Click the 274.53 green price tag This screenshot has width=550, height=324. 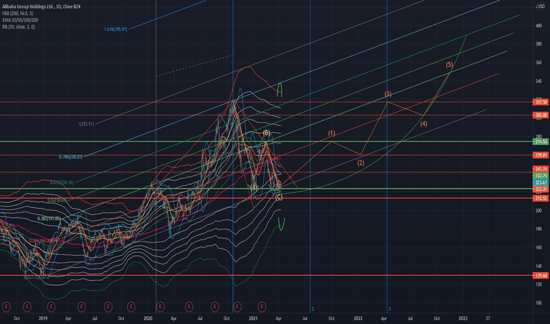pos(541,141)
